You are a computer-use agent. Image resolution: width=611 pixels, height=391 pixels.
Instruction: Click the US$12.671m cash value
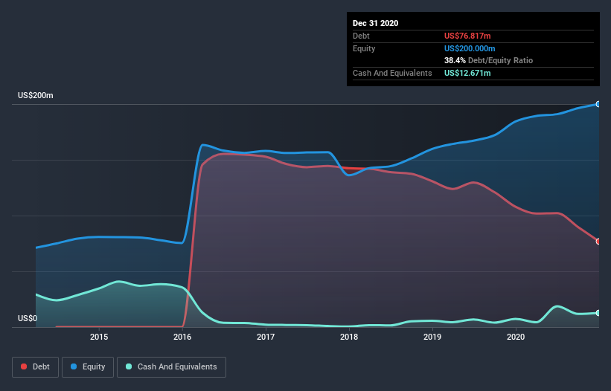click(x=467, y=73)
